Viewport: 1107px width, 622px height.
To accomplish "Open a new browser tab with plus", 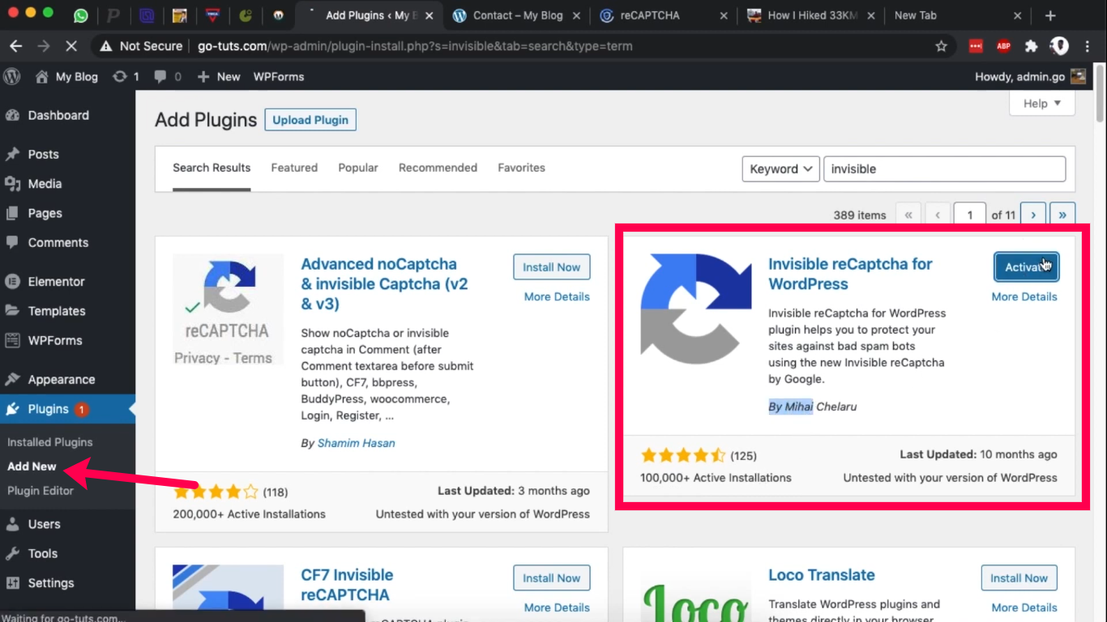I will tap(1050, 15).
